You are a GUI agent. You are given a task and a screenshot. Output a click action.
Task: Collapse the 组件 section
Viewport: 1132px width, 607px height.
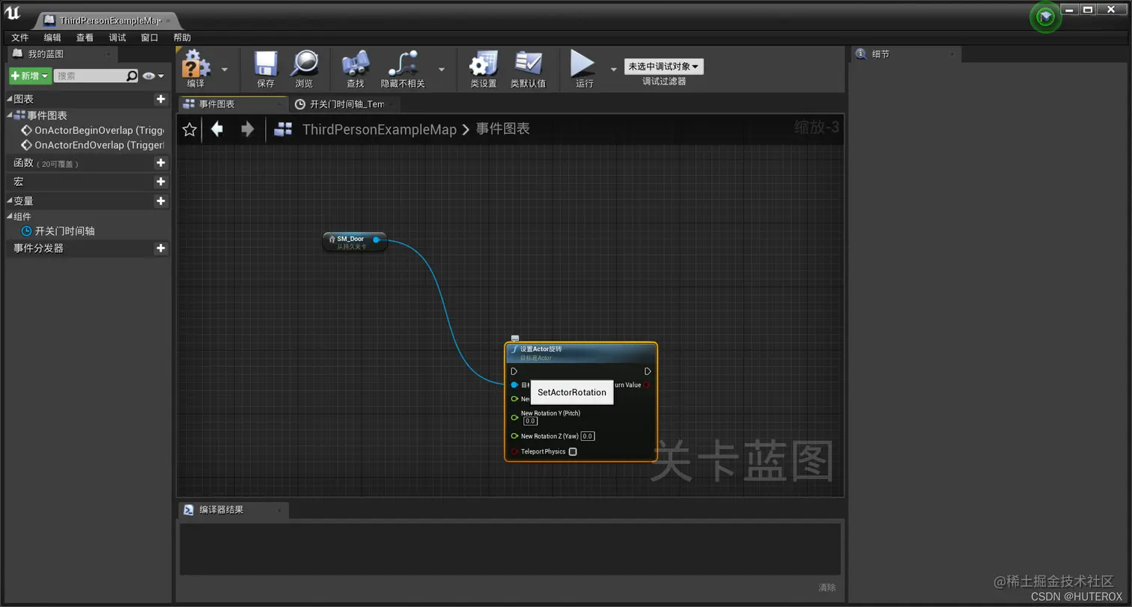tap(10, 216)
